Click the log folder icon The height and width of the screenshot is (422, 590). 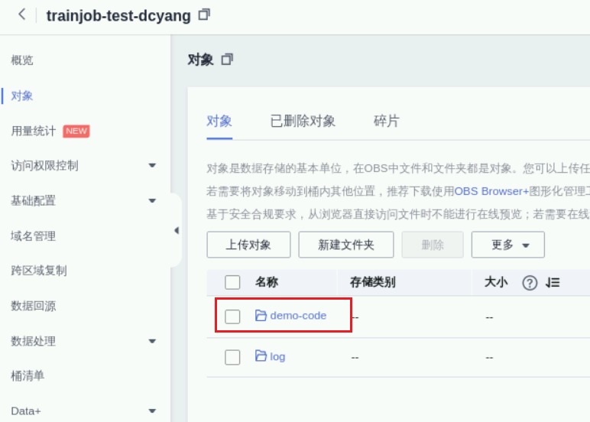tap(261, 355)
